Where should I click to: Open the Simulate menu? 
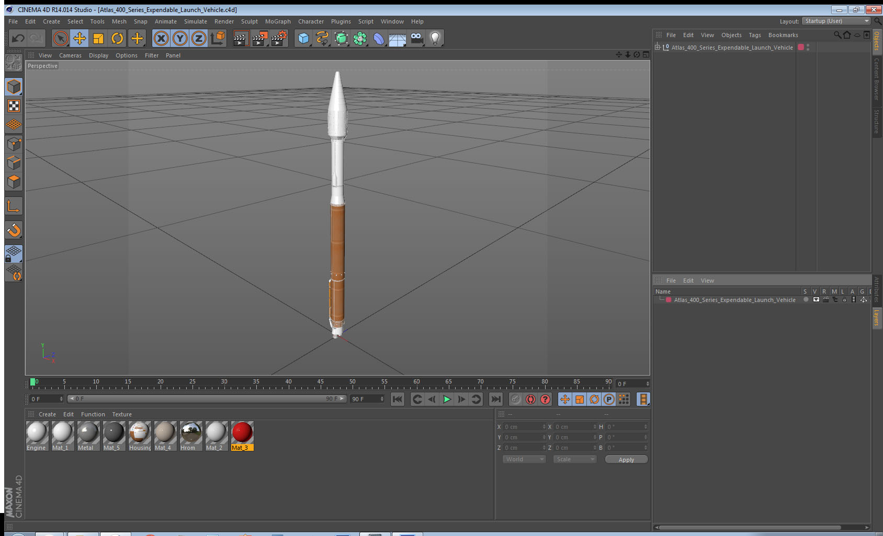[196, 21]
